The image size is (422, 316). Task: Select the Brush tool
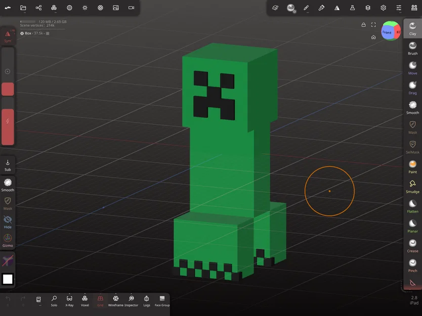[x=412, y=49]
